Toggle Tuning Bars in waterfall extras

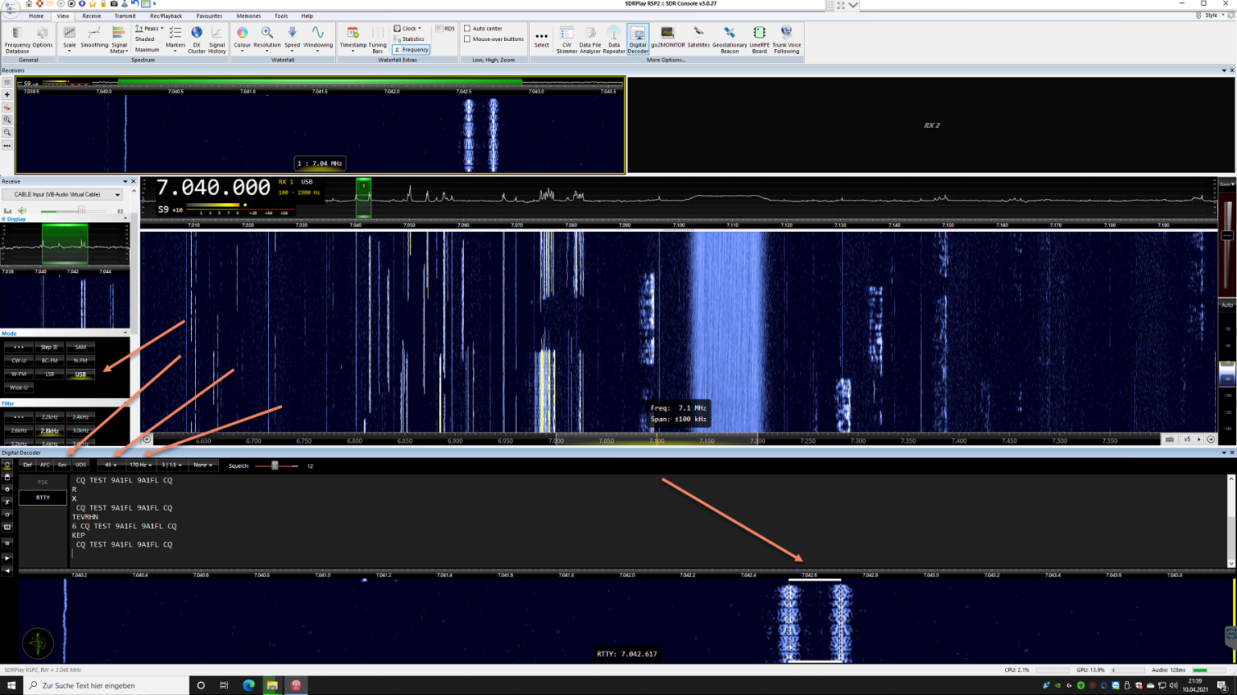coord(378,39)
